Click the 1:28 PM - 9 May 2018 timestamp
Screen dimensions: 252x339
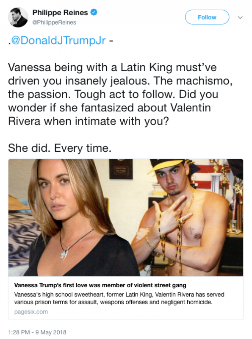(37, 332)
